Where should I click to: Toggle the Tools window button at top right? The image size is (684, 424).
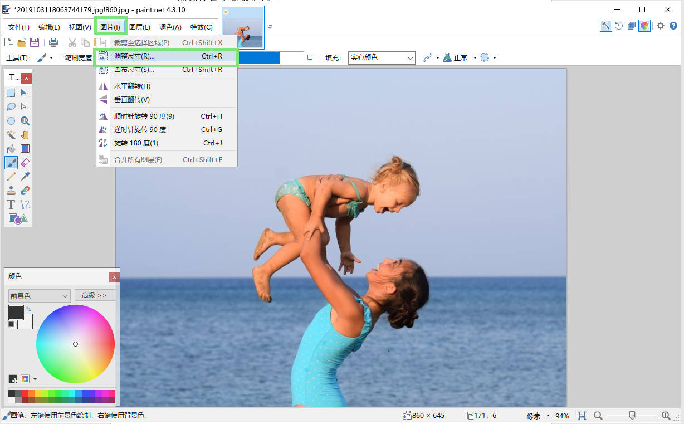(x=605, y=26)
